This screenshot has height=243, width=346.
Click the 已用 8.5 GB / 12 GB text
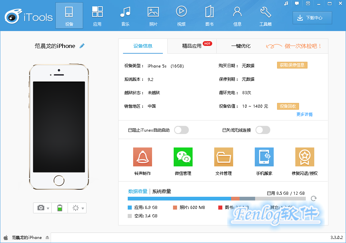286,193
